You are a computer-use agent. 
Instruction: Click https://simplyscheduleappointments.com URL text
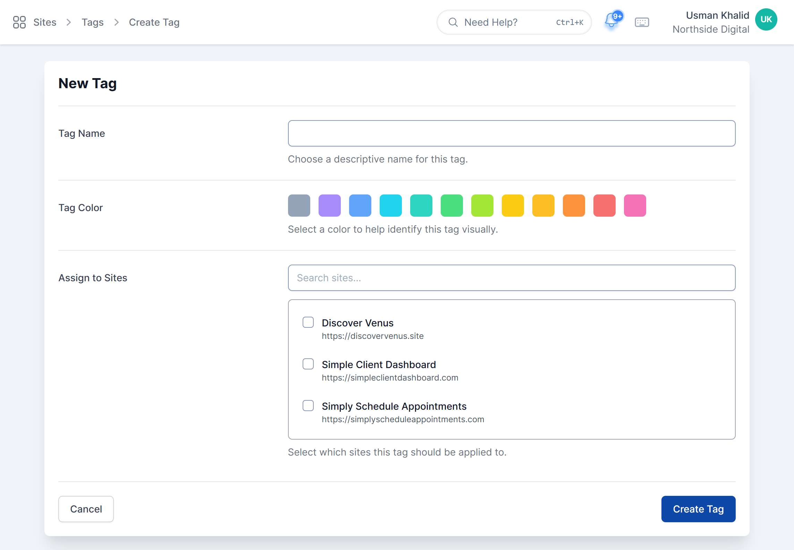click(403, 419)
